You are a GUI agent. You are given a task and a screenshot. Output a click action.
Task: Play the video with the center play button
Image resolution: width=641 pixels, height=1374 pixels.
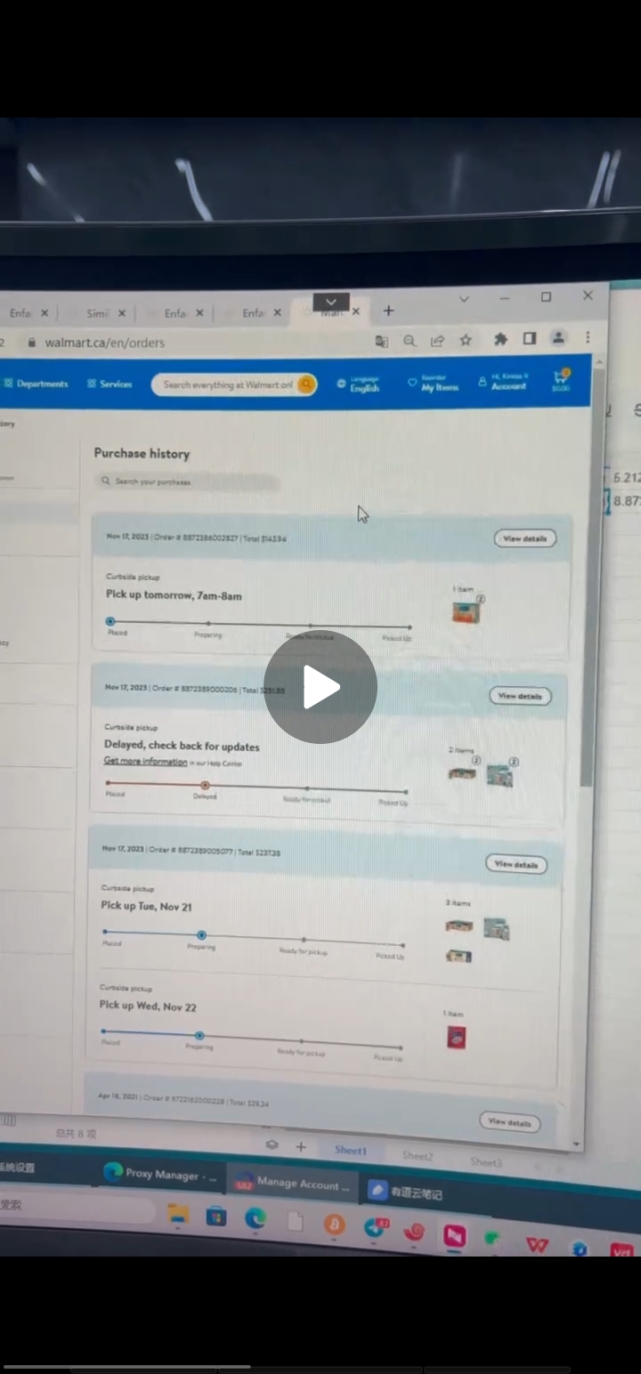[320, 687]
